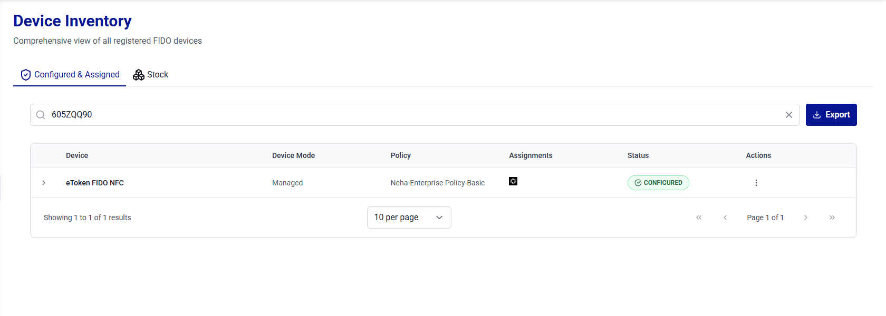
Task: Switch to the Stock tab
Action: pyautogui.click(x=151, y=75)
